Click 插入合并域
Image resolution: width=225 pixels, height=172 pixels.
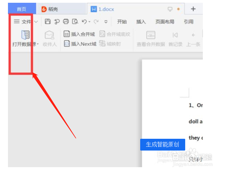[x=79, y=34]
